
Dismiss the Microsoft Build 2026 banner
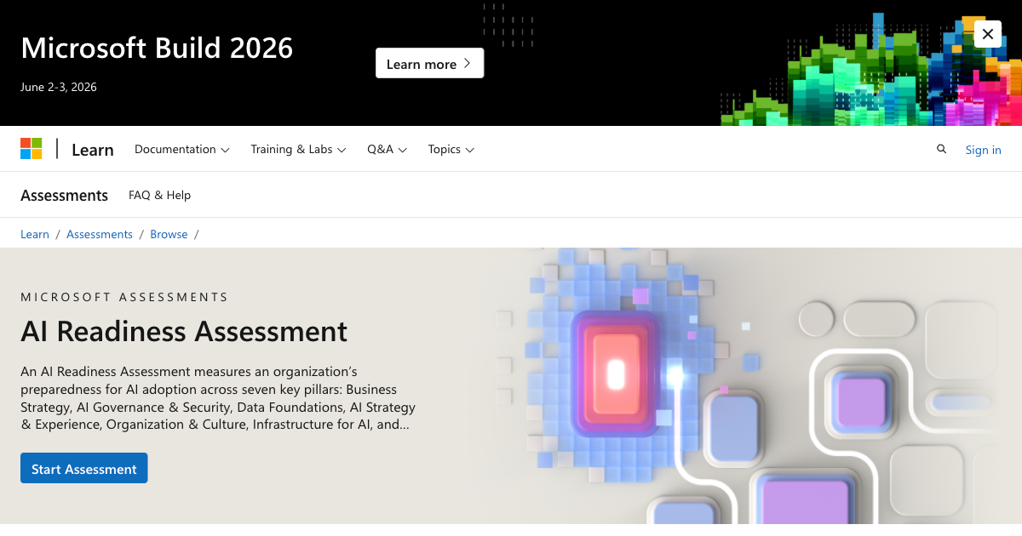(x=988, y=34)
